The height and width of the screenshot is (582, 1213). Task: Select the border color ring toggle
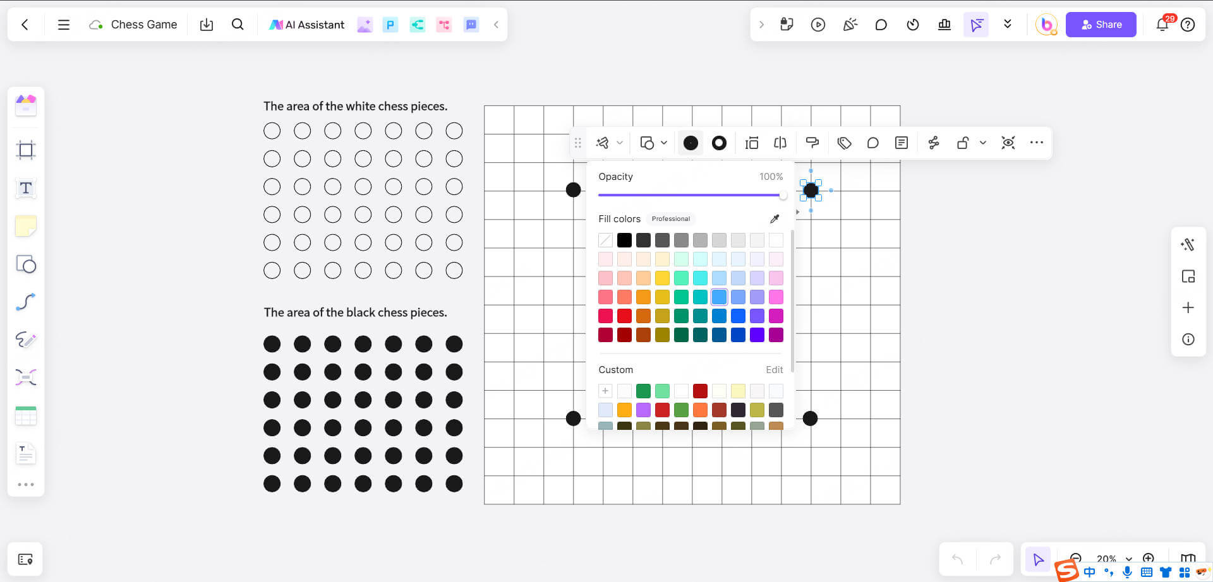click(719, 143)
